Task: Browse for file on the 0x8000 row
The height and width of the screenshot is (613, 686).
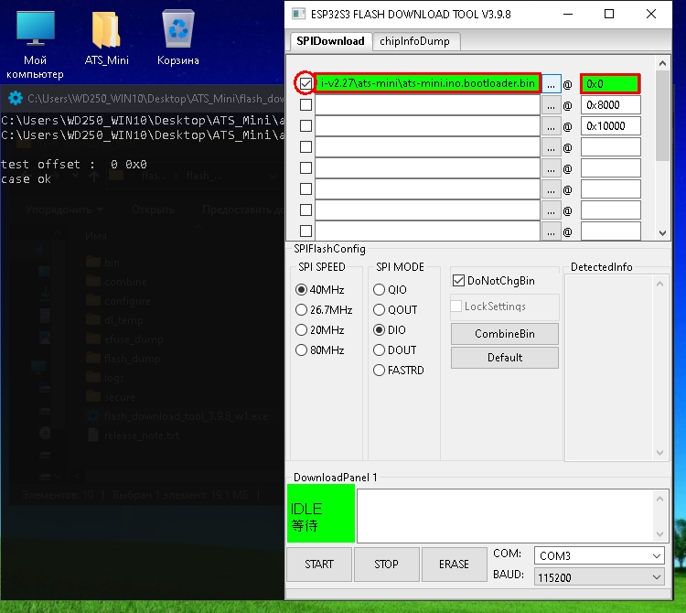Action: click(x=551, y=104)
